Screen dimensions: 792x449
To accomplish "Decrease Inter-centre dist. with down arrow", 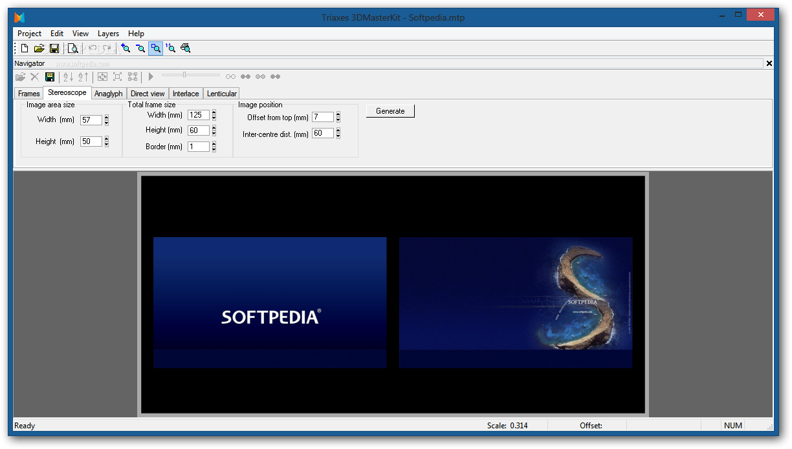I will (338, 136).
